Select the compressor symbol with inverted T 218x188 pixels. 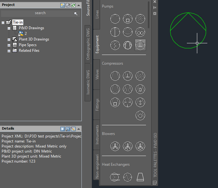click(x=128, y=76)
